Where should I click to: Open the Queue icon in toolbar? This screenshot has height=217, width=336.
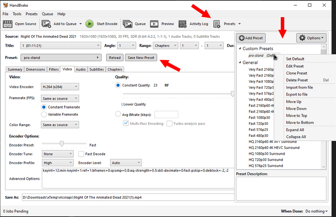128,24
